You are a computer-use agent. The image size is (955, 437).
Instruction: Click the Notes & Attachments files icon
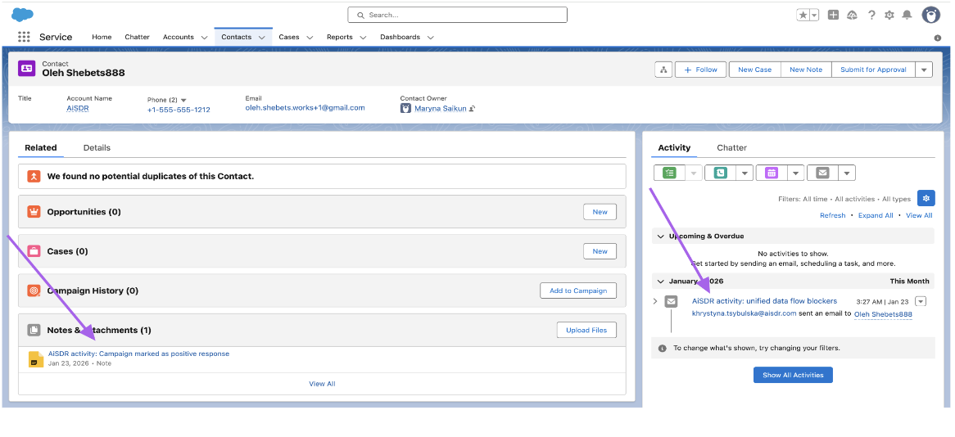click(x=34, y=331)
